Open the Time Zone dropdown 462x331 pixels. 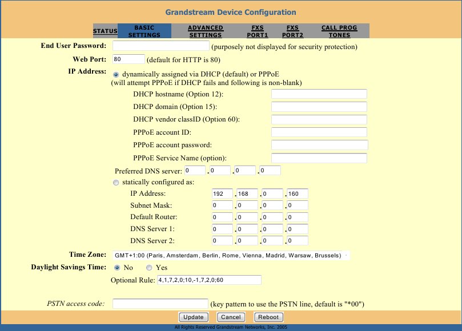click(x=231, y=255)
